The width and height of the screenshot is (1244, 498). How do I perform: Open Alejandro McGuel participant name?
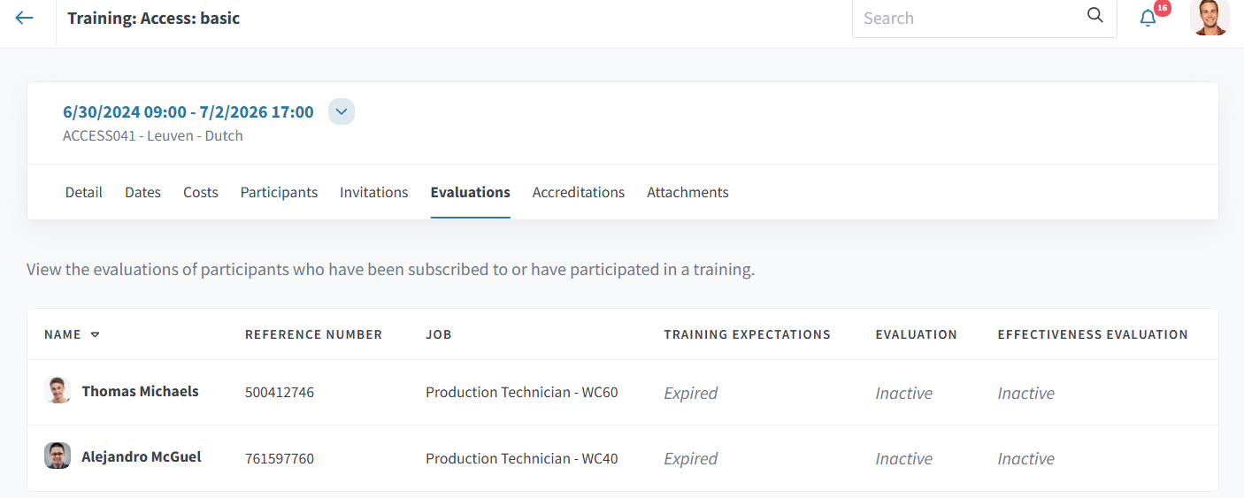[142, 457]
